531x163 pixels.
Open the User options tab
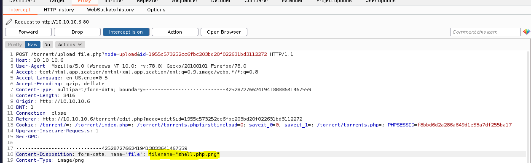point(380,1)
